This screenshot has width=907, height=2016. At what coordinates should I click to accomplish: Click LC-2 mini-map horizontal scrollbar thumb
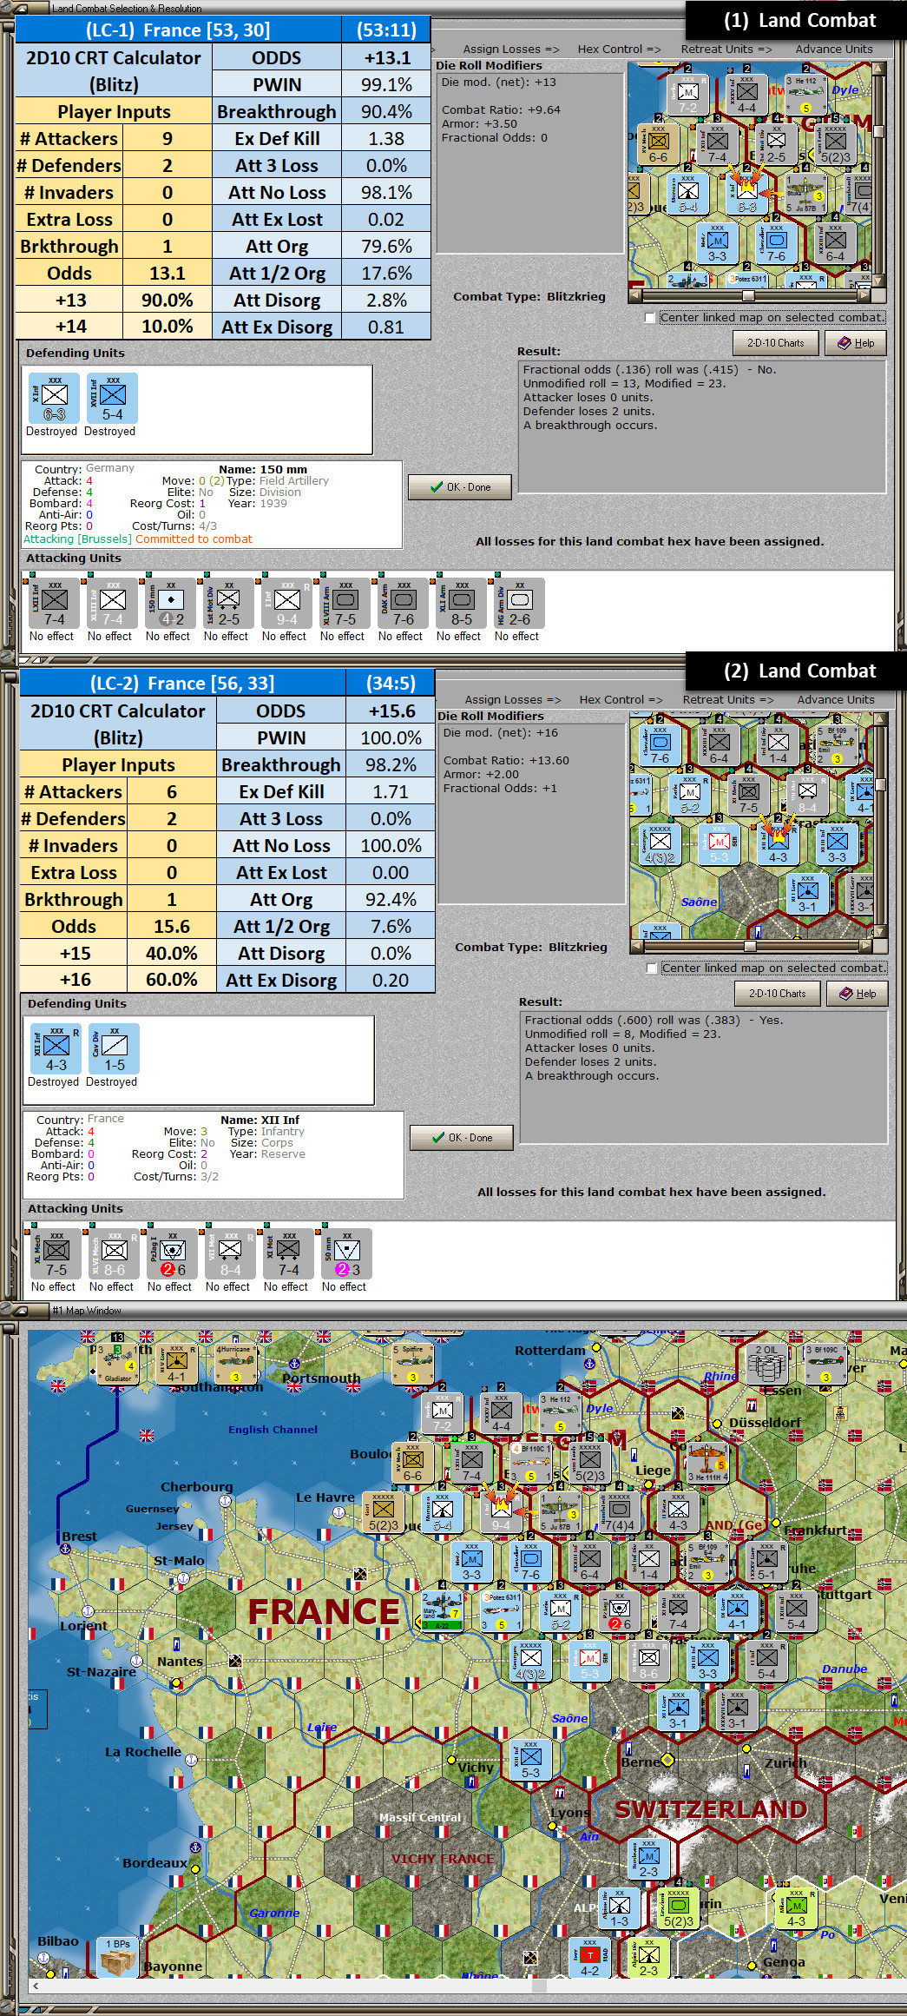[749, 945]
